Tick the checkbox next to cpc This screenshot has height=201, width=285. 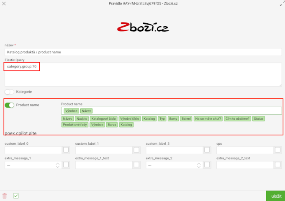click(x=277, y=150)
